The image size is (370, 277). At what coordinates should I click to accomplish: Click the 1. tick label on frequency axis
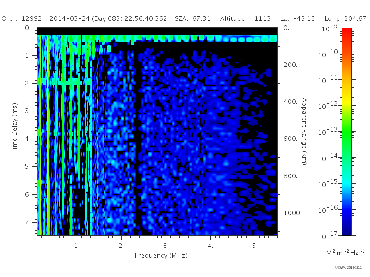77,246
